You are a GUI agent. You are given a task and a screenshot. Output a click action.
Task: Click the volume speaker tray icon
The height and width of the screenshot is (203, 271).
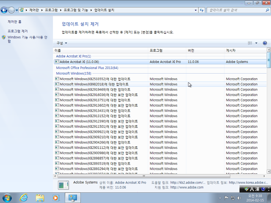tap(239, 198)
